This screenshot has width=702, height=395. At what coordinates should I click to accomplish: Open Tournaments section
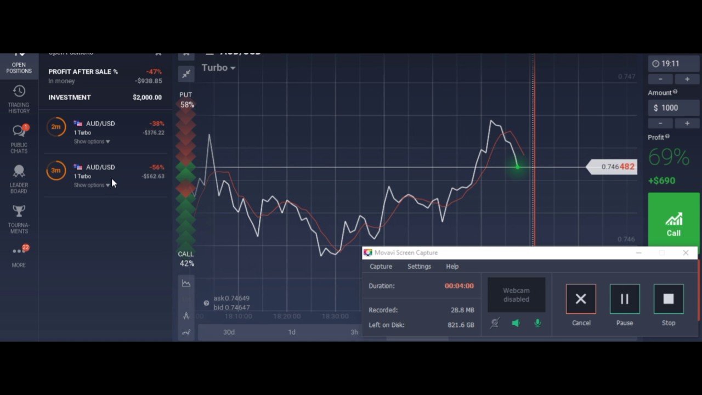pyautogui.click(x=19, y=219)
